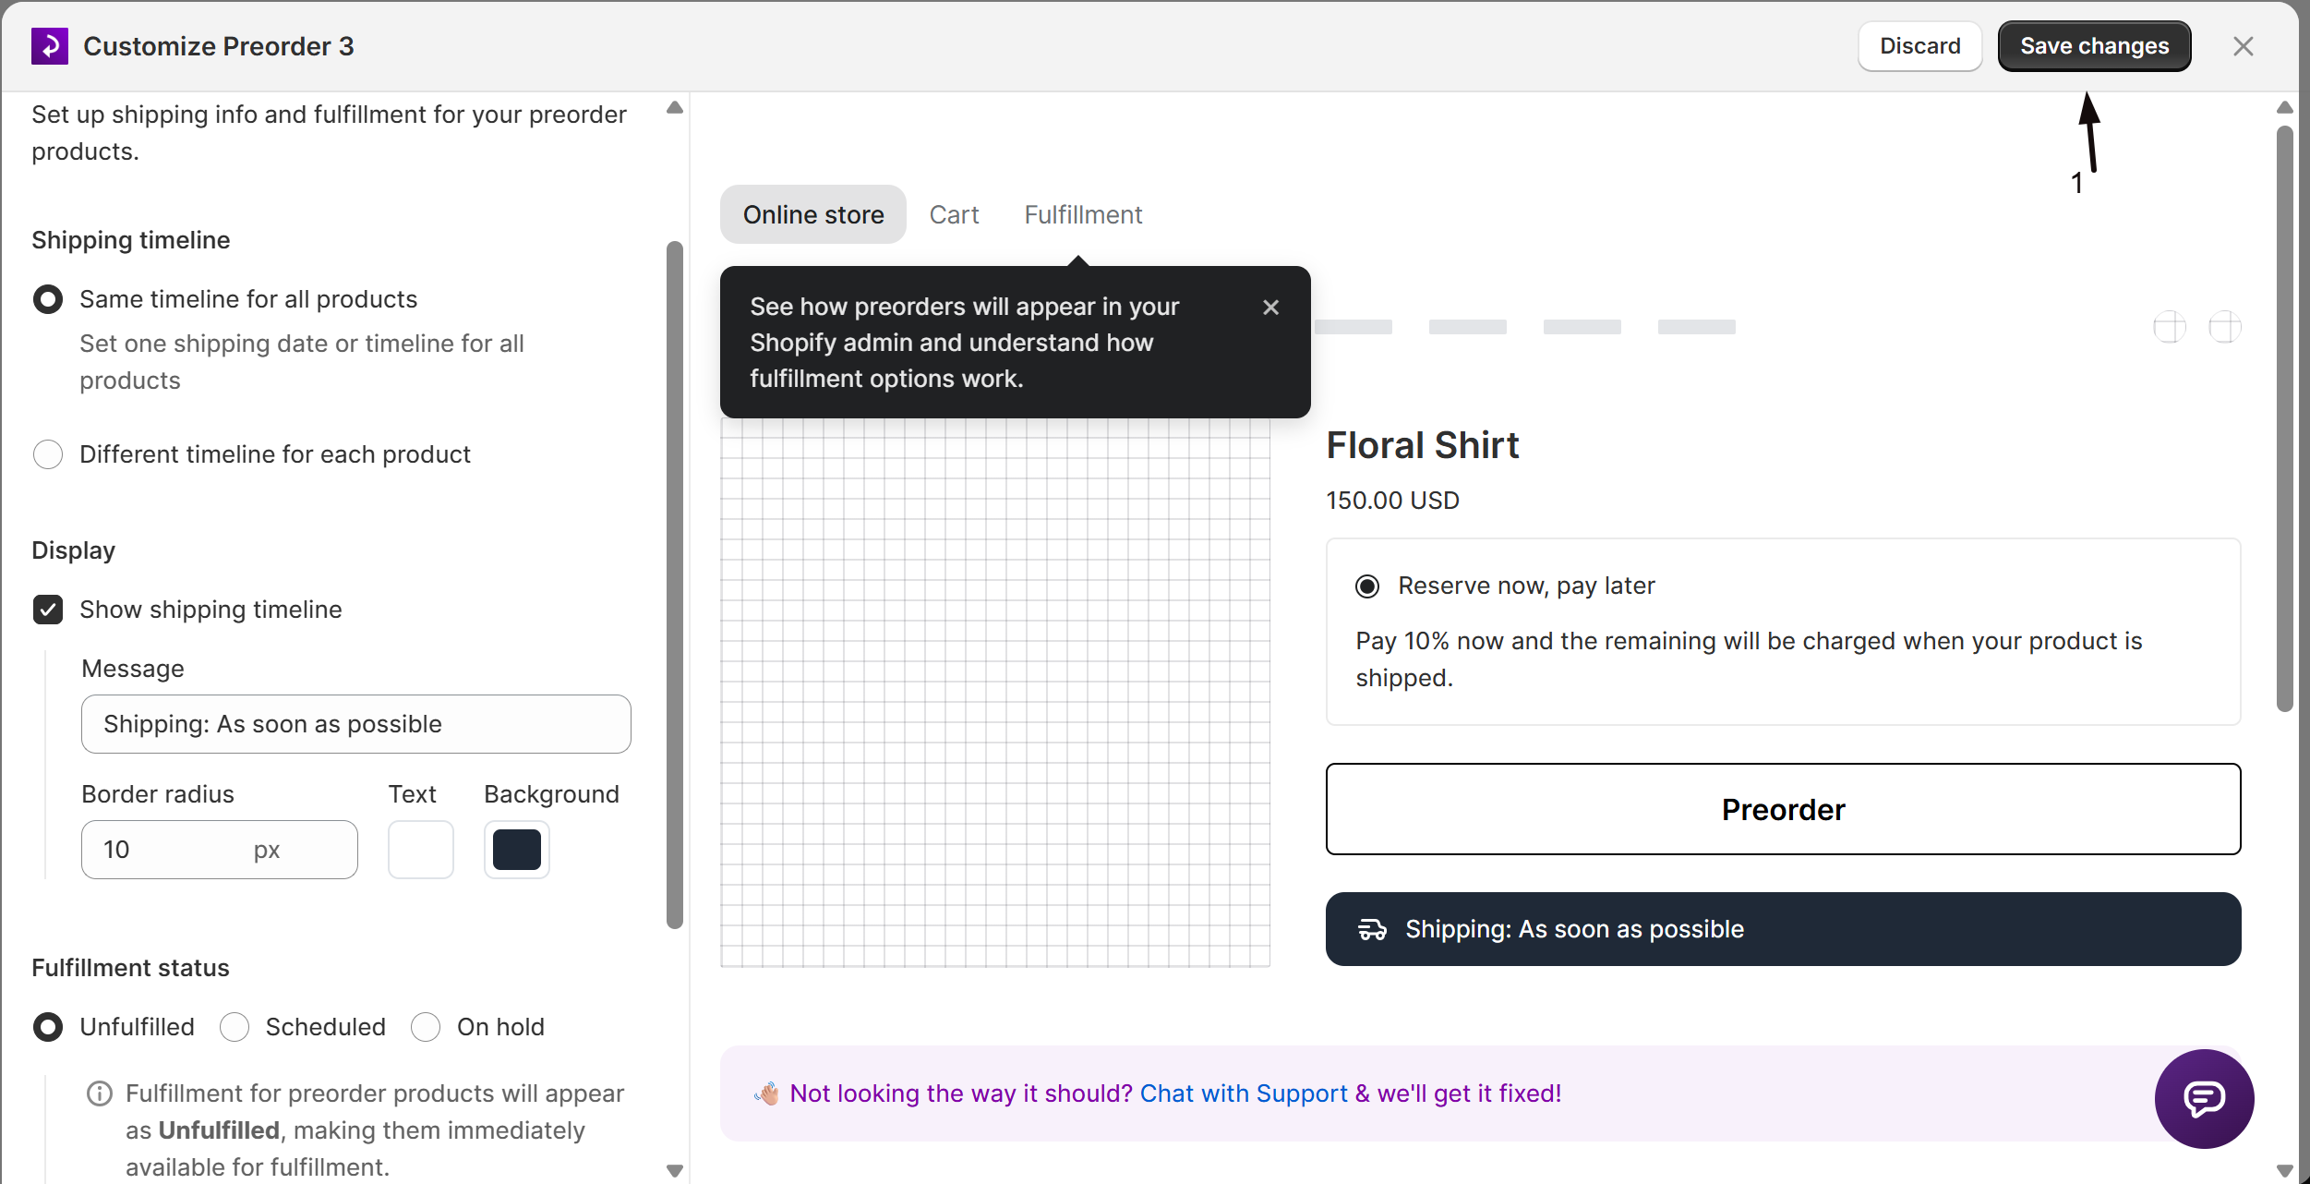
Task: Click the waving hand emoji icon
Action: tap(766, 1093)
